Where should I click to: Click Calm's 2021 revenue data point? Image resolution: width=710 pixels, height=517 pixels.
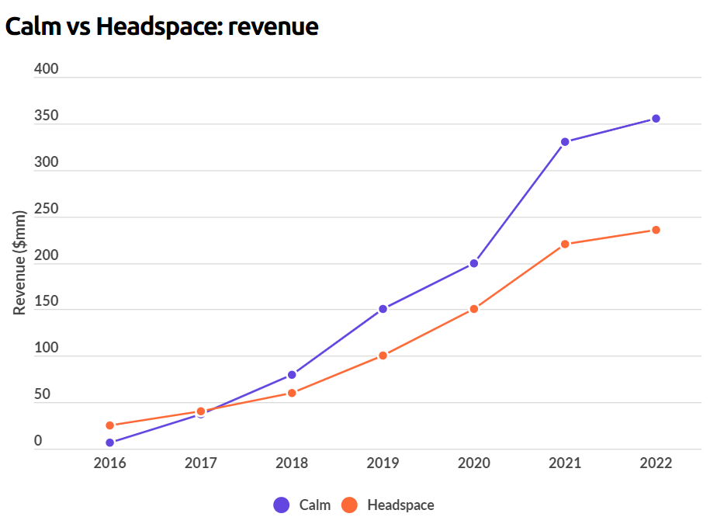565,142
